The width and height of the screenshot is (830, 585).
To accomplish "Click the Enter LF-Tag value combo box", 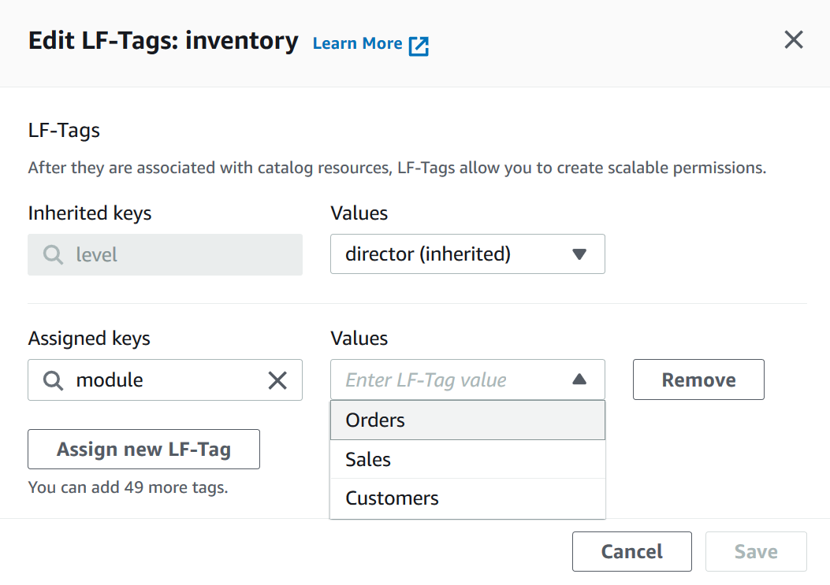I will pos(449,380).
